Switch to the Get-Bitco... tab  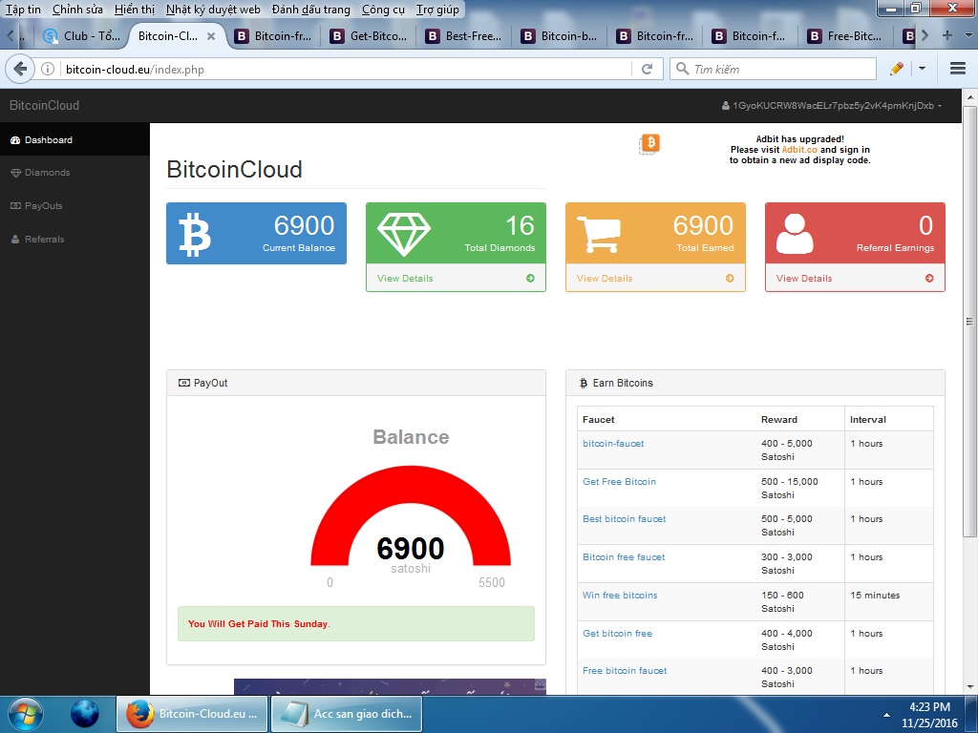pos(370,36)
